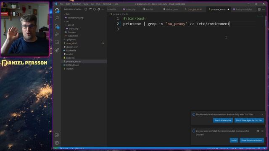Screen dimensions: 269x151
Task: Open env.list in the file tree
Action: [70, 54]
